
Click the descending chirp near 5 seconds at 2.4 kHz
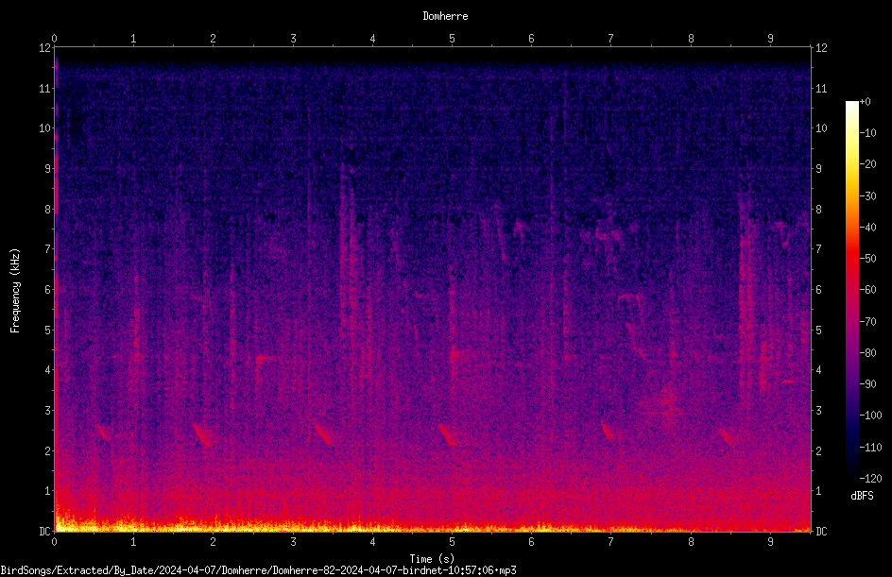coord(448,435)
